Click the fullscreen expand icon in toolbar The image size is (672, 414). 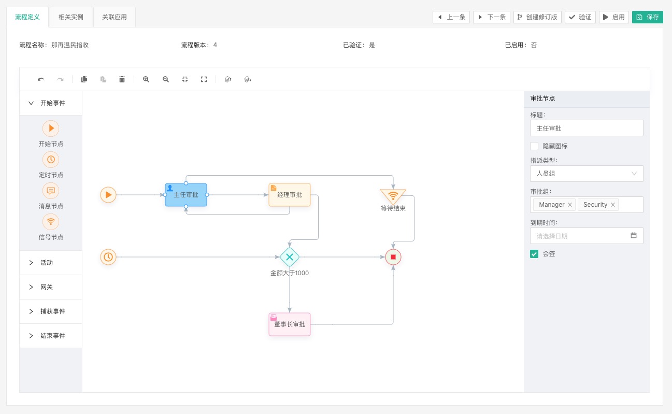click(204, 79)
